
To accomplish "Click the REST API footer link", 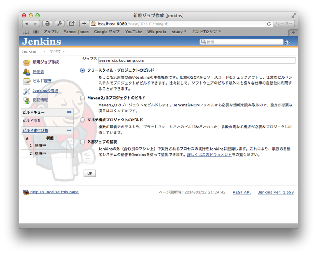I will point(241,192).
